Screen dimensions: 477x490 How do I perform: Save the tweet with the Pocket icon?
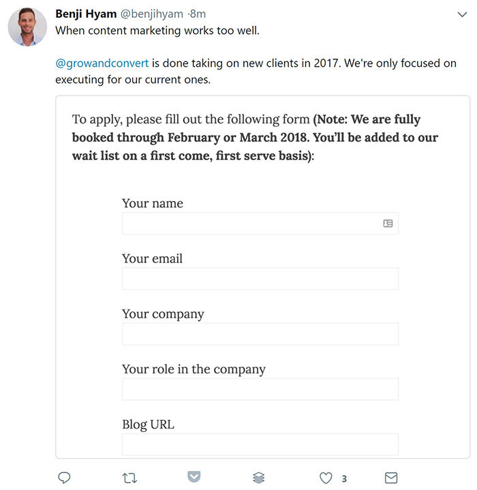194,478
